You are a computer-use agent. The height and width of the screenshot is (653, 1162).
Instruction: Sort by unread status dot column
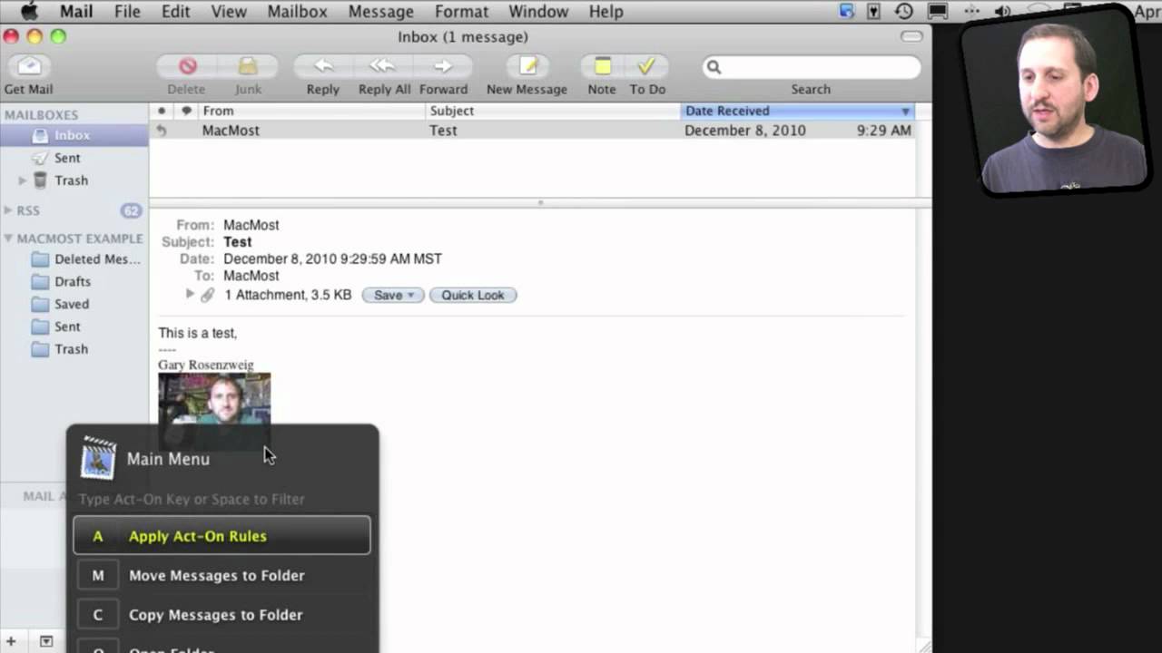(x=162, y=111)
